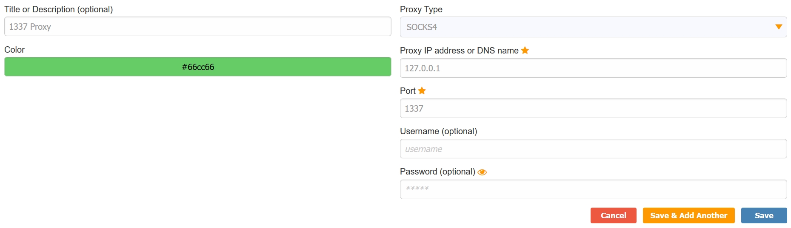Screen dimensions: 791x228
Task: Click the orange arrow of Proxy Type dropdown
Action: (779, 27)
